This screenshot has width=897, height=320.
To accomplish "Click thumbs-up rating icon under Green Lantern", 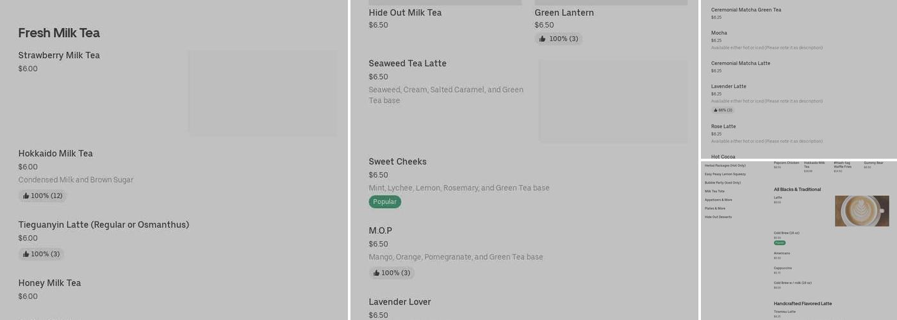I will pos(542,39).
